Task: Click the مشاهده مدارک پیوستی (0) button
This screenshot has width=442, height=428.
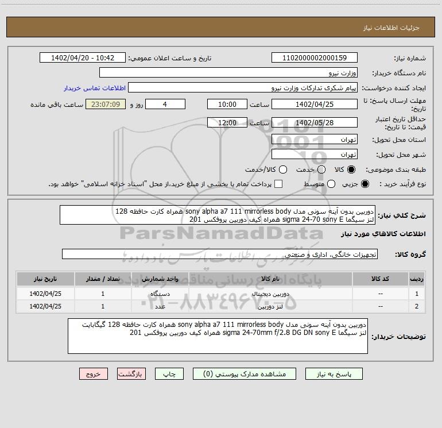Action: click(x=245, y=374)
